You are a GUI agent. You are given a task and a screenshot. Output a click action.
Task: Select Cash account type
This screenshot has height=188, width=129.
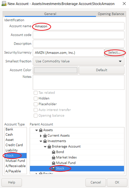coord(16,135)
